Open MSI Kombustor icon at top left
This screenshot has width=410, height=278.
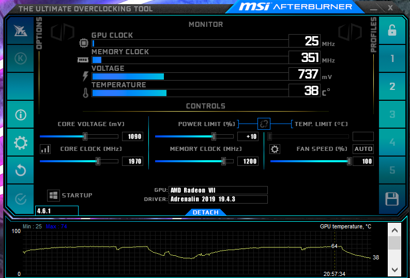[x=20, y=31]
